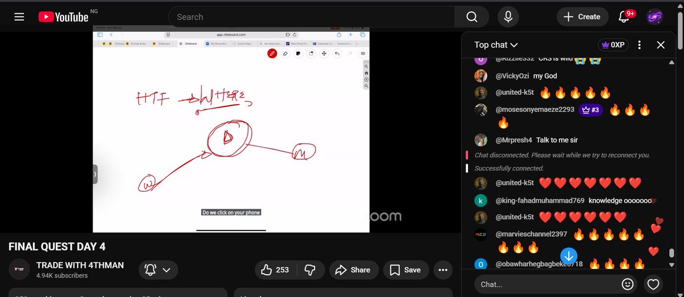Open the 0XP crown points badge
The image size is (684, 297).
point(613,45)
